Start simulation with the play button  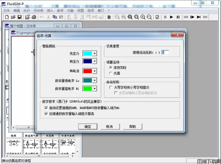pyautogui.click(x=172, y=17)
